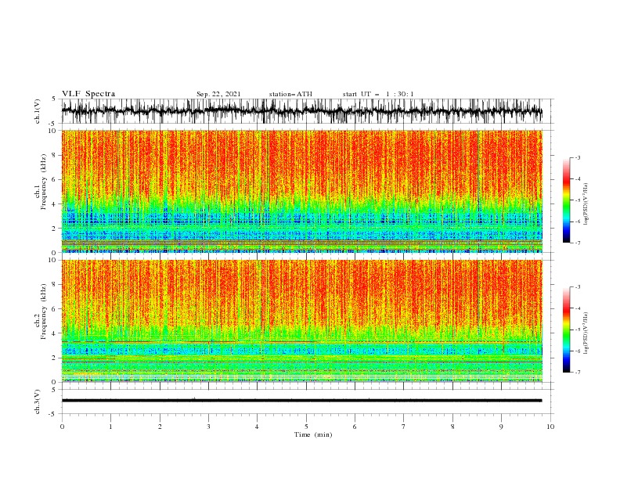Click time axis tick label '3'
This screenshot has height=479, width=620.
[x=208, y=427]
